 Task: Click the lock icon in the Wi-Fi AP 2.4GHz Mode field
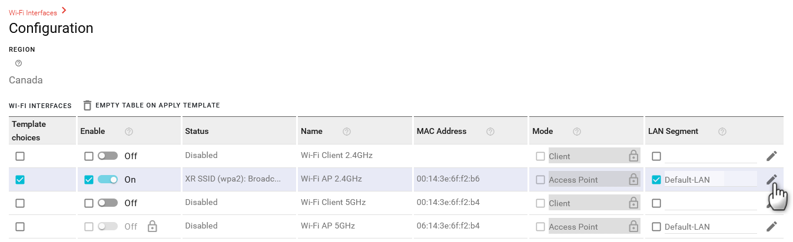pos(633,180)
